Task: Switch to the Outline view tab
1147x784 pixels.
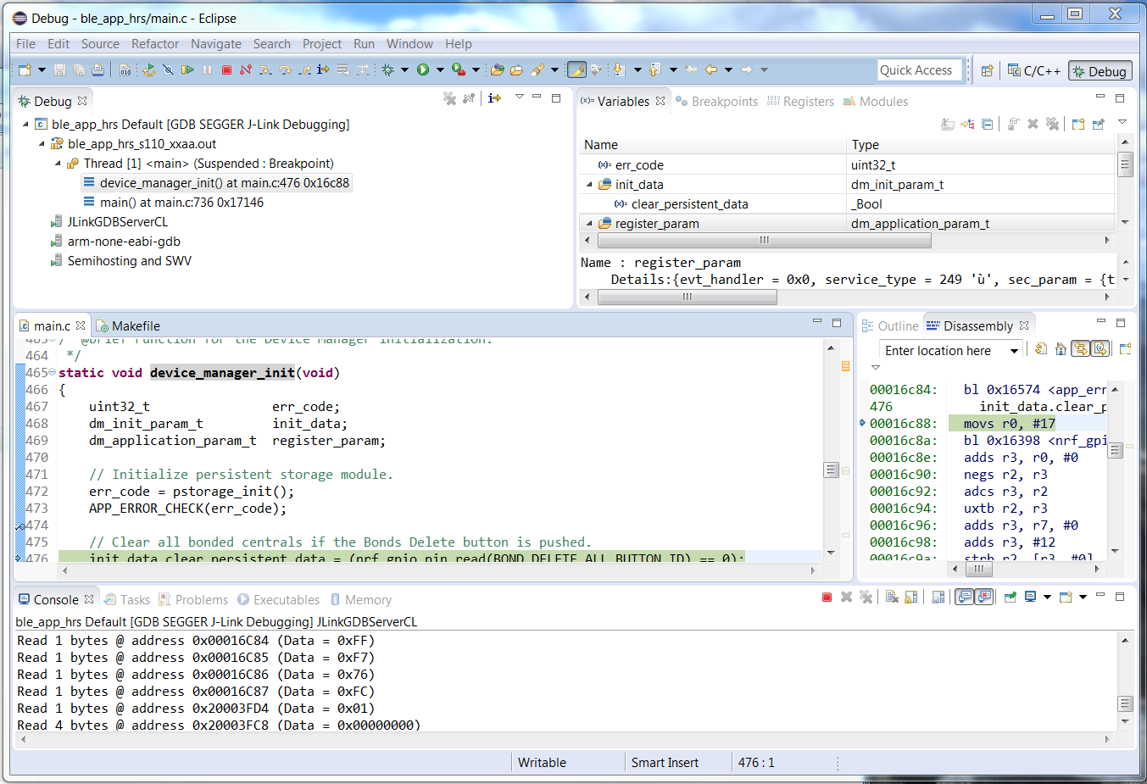Action: (x=890, y=326)
